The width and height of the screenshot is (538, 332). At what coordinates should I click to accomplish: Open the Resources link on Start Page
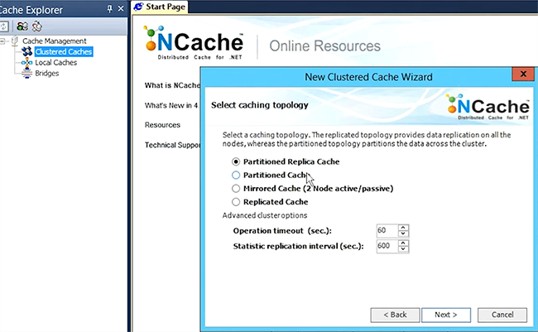point(162,125)
